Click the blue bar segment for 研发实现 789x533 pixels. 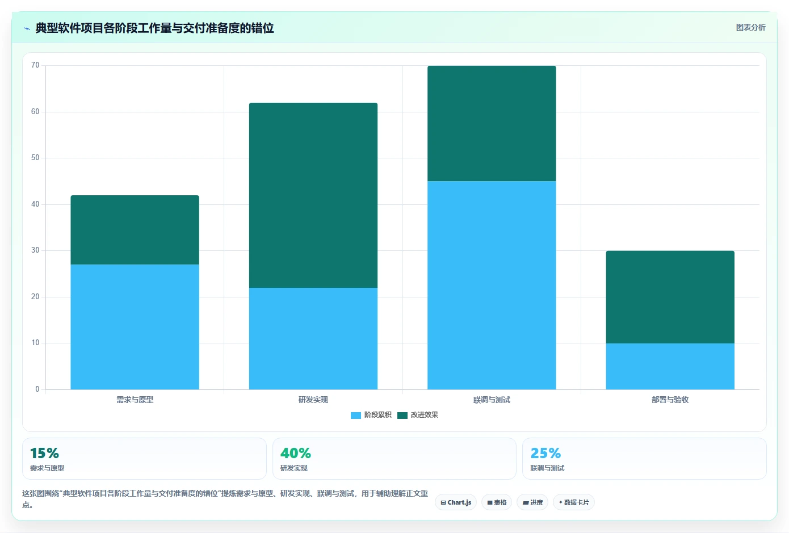(313, 338)
